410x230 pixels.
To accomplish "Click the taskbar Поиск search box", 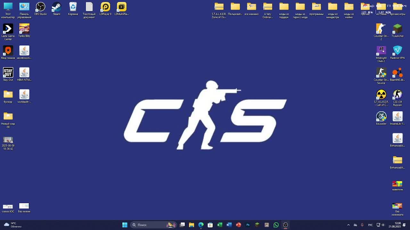I will 154,225.
